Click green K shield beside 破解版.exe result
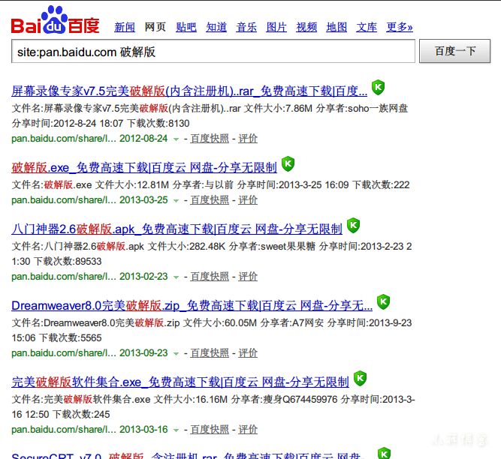The width and height of the screenshot is (501, 459). click(x=288, y=163)
